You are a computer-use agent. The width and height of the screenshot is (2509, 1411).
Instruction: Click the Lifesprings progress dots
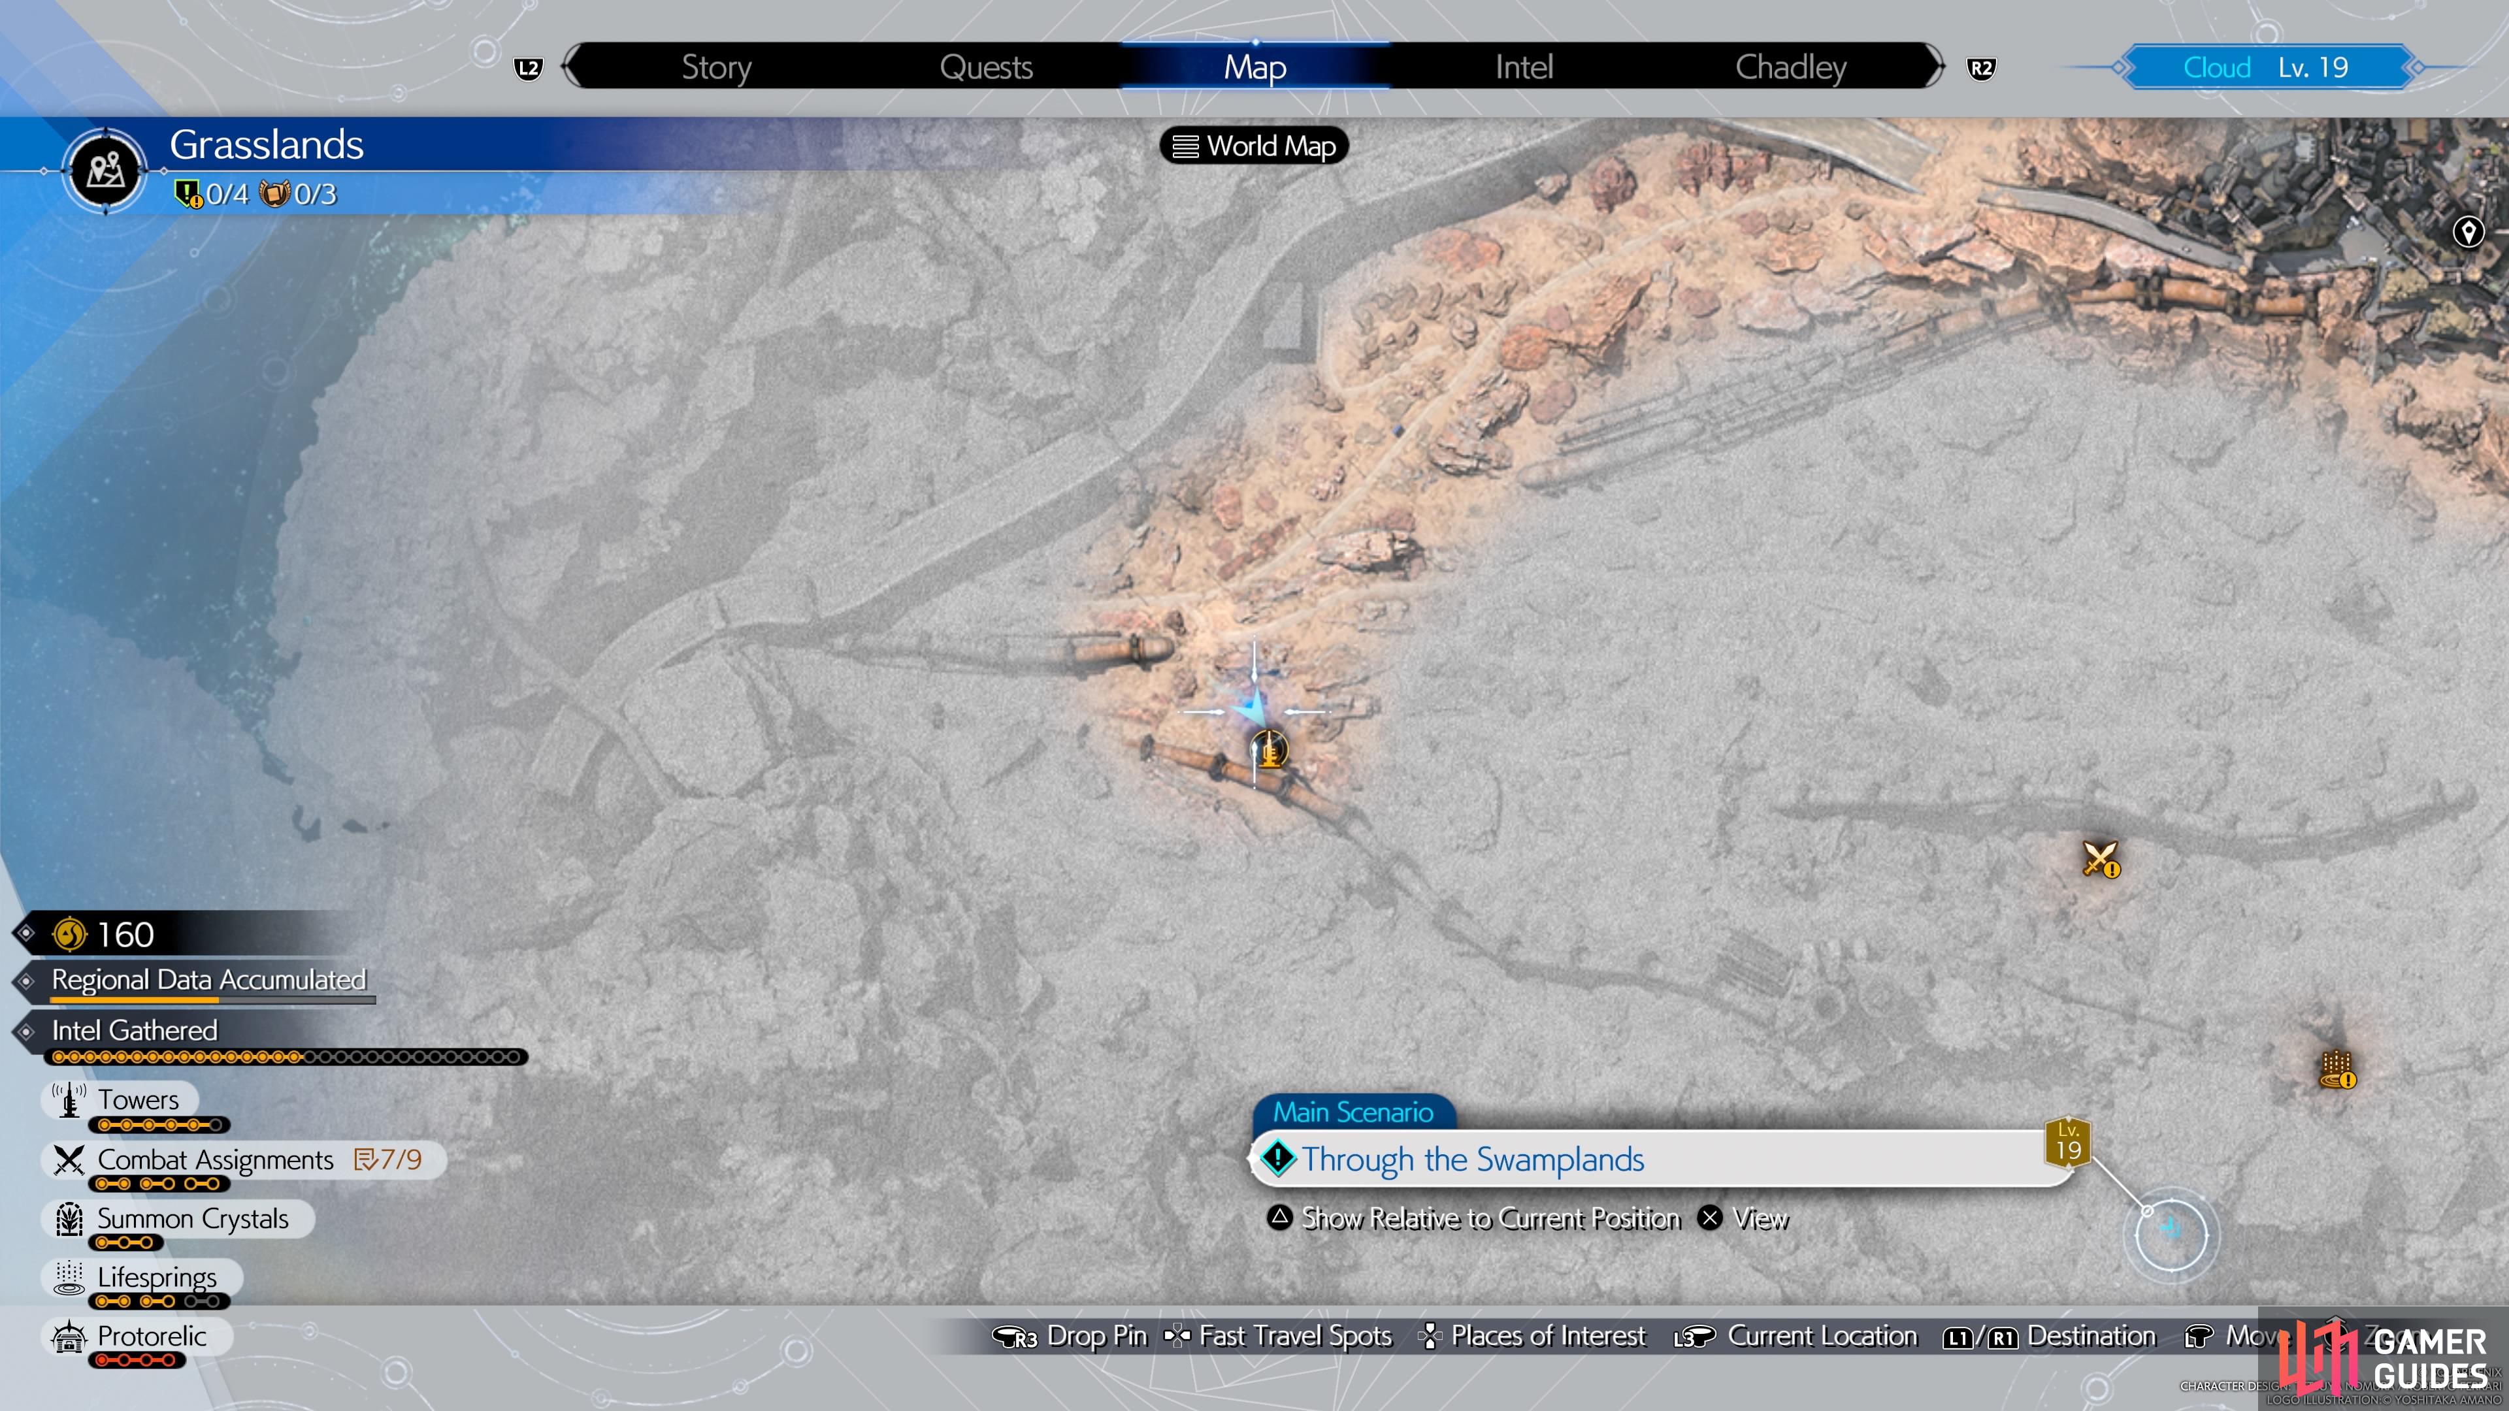pyautogui.click(x=159, y=1302)
